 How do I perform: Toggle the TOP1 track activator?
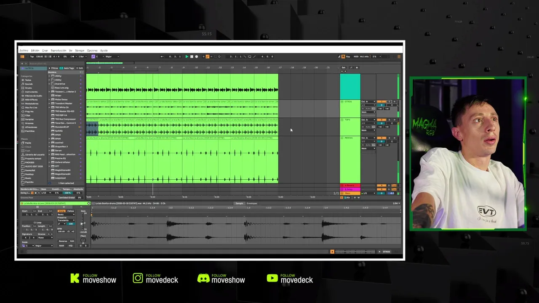click(x=382, y=120)
